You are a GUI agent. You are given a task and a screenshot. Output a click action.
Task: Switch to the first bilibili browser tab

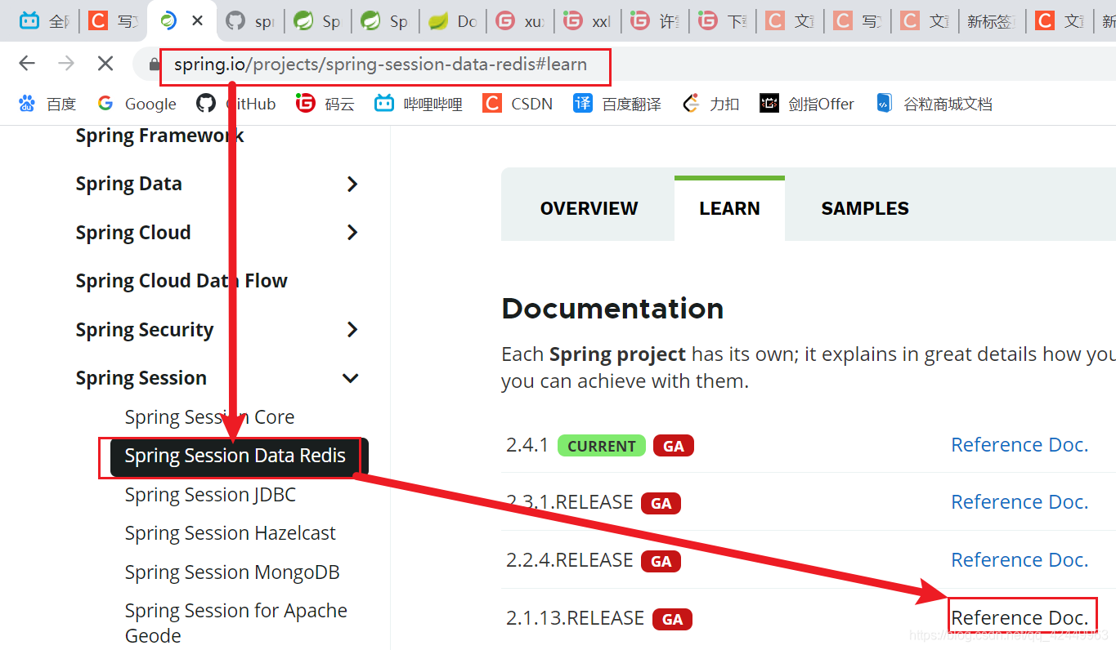point(44,21)
